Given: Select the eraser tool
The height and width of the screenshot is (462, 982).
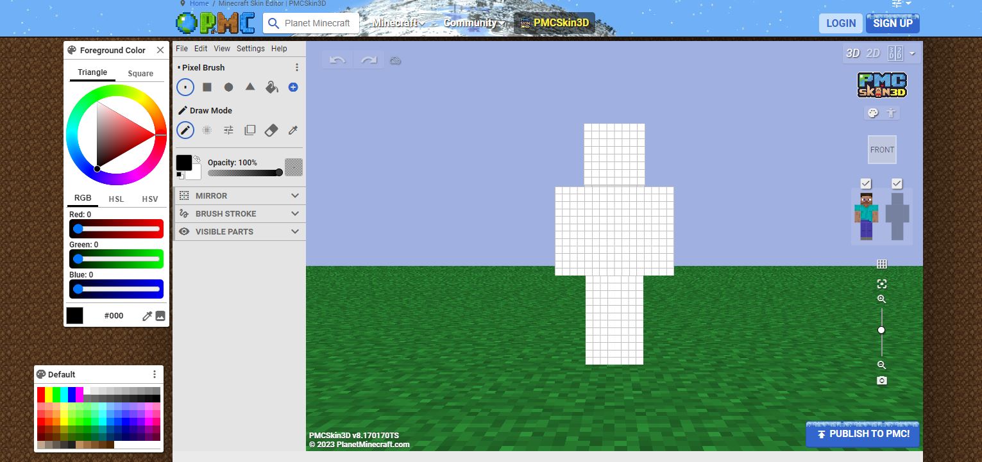Looking at the screenshot, I should [271, 130].
